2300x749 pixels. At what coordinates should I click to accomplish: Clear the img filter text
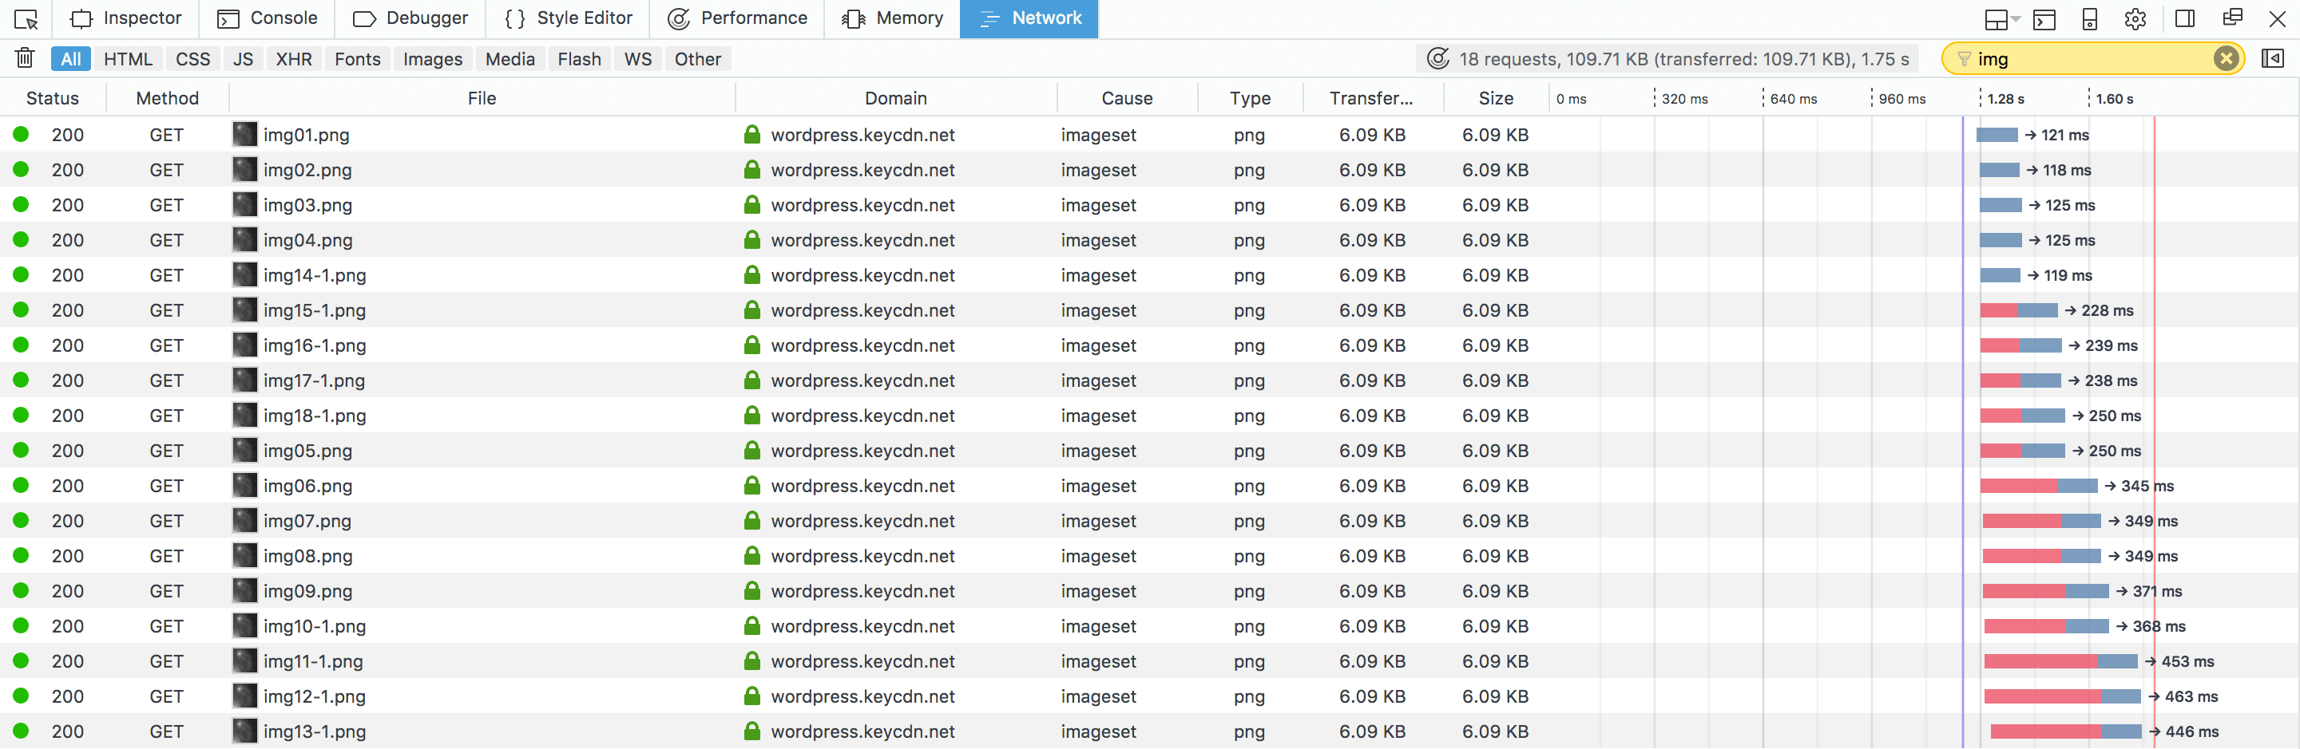2225,59
